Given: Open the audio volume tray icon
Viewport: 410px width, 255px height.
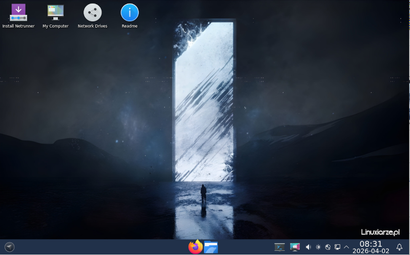Looking at the screenshot, I should coord(309,247).
